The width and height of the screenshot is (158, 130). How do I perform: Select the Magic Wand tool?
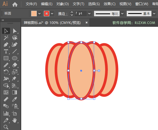[x=6, y=38]
